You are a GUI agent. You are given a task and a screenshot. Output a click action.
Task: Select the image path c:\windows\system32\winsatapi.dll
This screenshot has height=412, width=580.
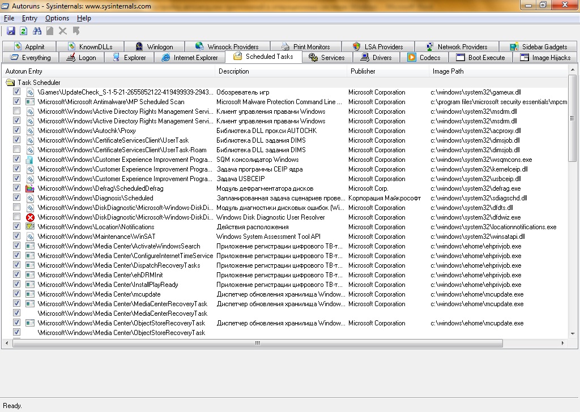pyautogui.click(x=477, y=237)
